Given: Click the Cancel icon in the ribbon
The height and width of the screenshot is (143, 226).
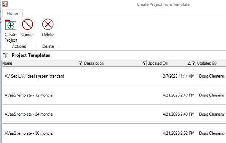Looking at the screenshot, I should tap(27, 24).
